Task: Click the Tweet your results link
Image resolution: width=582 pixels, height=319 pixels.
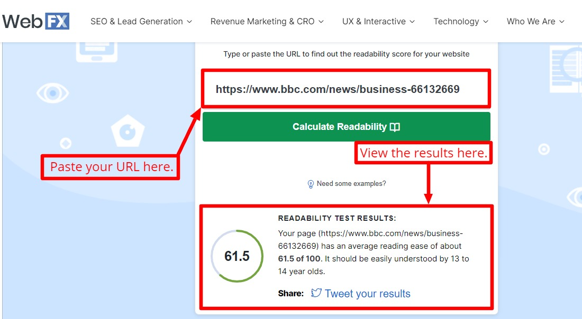Action: coord(368,294)
